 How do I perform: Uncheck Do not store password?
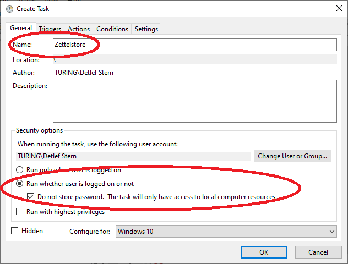31,197
